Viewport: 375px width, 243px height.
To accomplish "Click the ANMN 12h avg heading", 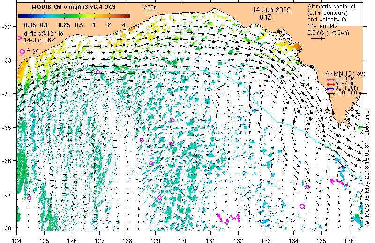I will click(346, 74).
